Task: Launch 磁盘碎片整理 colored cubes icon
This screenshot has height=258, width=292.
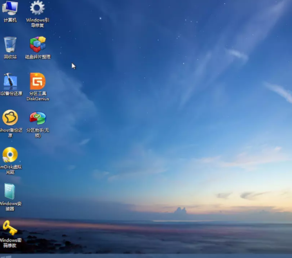Action: (x=38, y=44)
